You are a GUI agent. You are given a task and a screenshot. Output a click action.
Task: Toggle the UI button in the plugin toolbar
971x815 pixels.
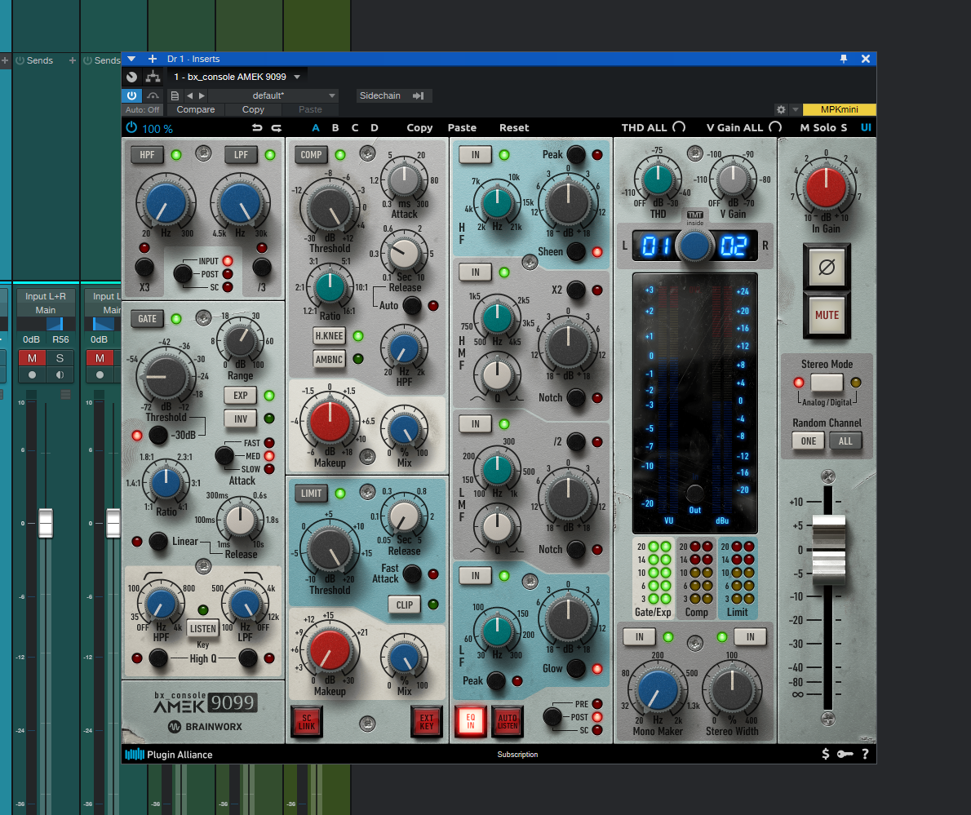(x=866, y=127)
